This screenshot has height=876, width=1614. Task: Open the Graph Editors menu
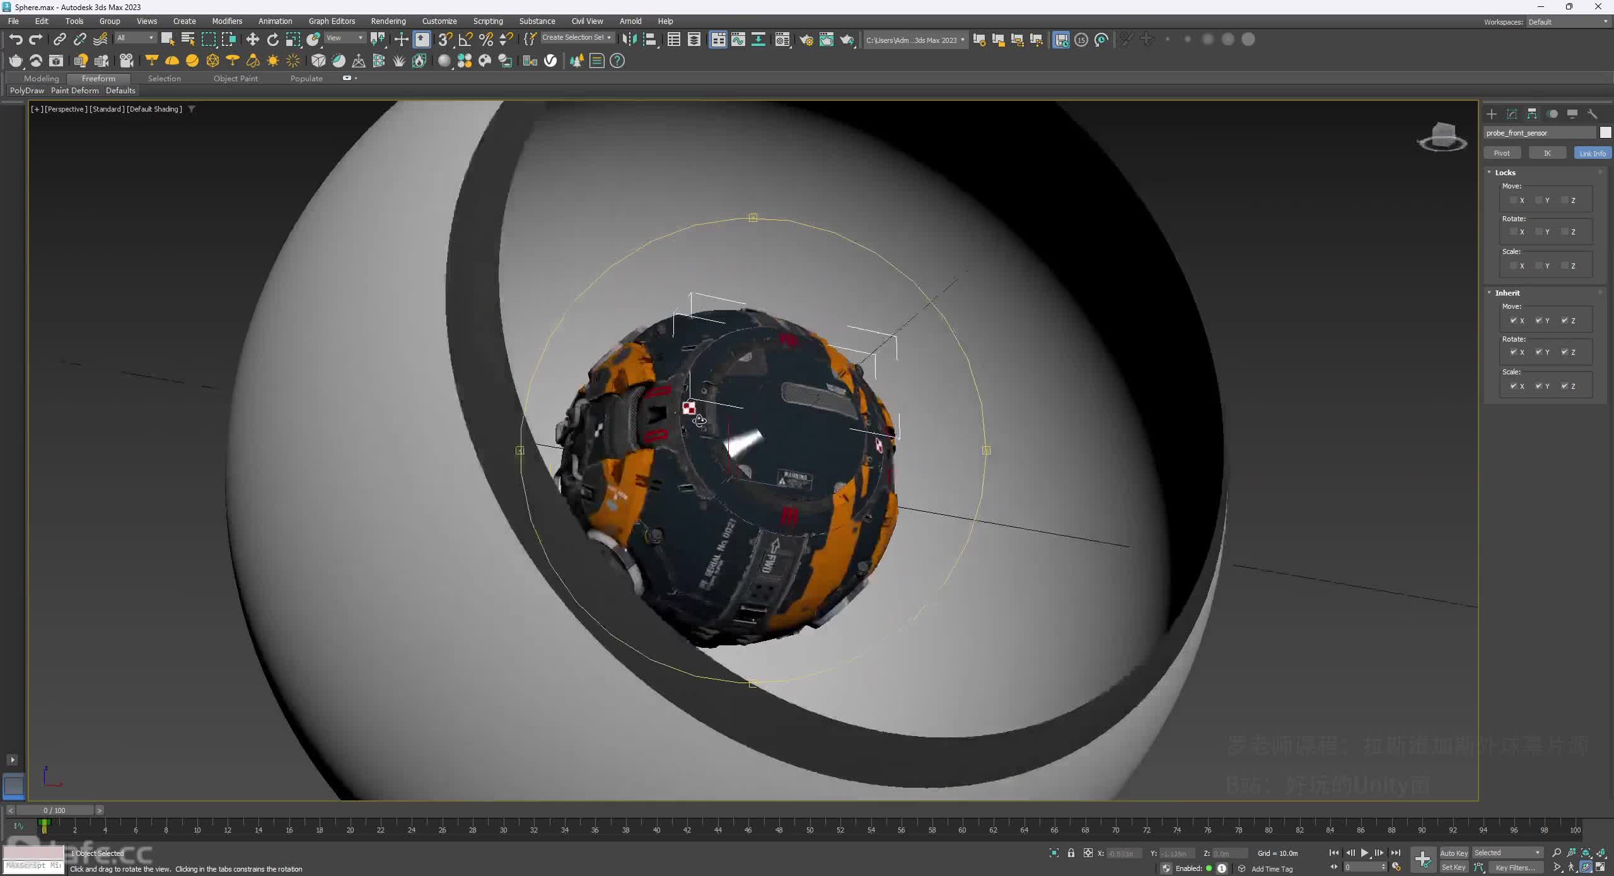pyautogui.click(x=332, y=21)
